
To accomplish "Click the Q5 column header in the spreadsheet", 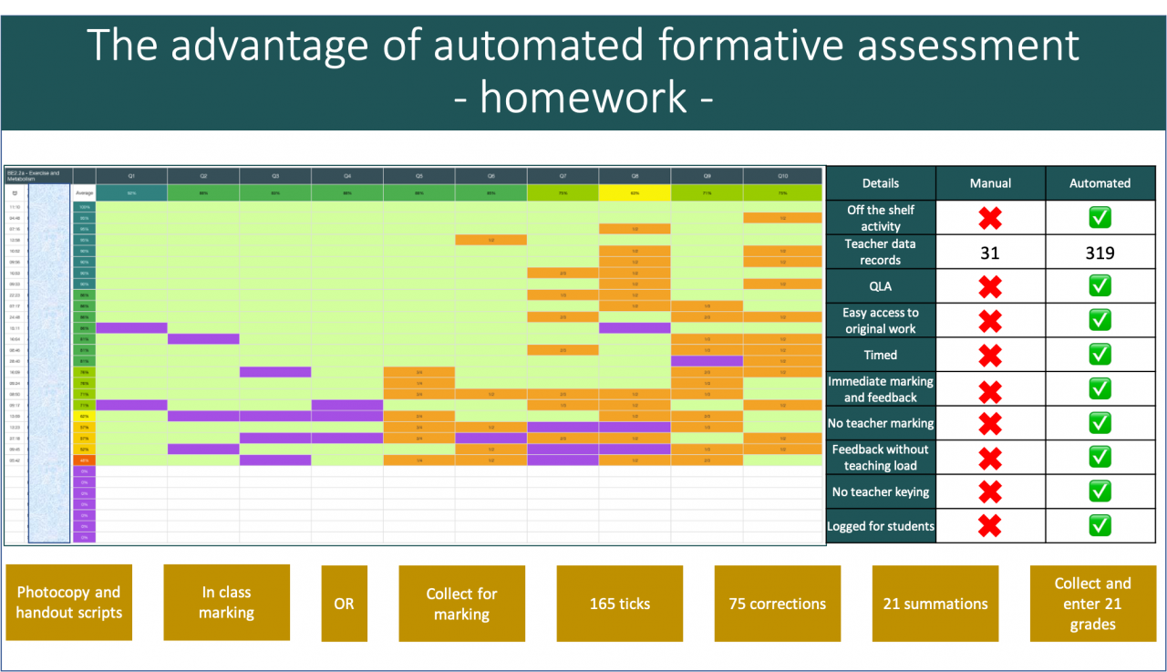I will [x=419, y=176].
